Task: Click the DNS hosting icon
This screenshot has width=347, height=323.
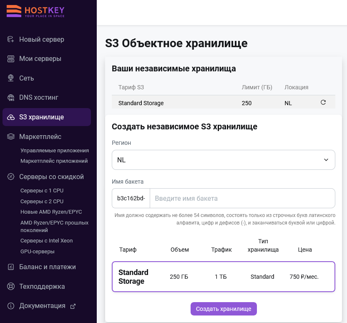Action: point(10,97)
